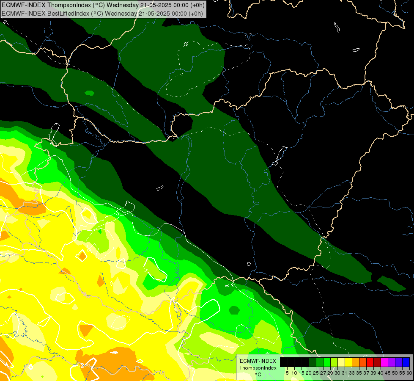Click the red legend swatch (37–39)

tap(370, 362)
